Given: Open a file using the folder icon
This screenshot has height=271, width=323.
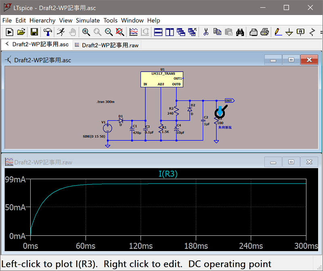Looking at the screenshot, I should pos(21,32).
